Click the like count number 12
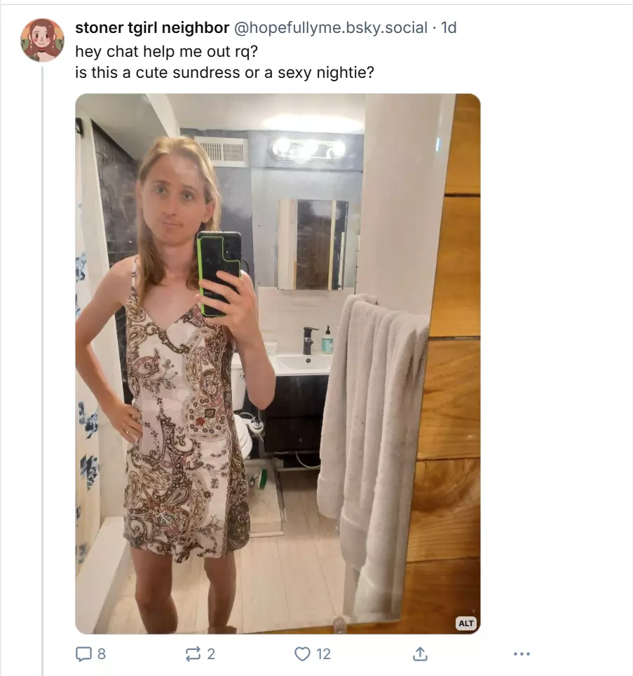633x676 pixels. click(324, 654)
